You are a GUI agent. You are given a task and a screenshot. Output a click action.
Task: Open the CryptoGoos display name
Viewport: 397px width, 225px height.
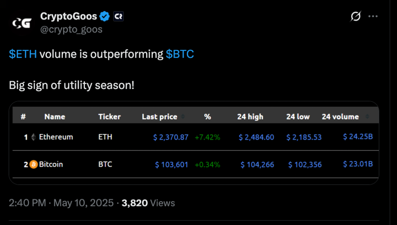(68, 17)
